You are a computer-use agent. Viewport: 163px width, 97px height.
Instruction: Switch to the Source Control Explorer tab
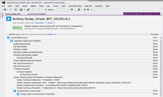tap(37, 14)
